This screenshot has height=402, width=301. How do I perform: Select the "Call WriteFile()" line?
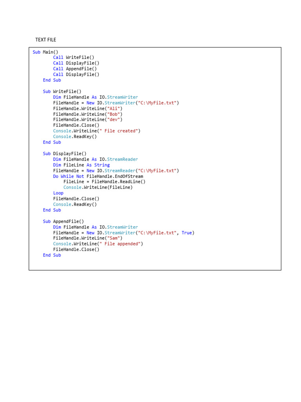tap(73, 57)
